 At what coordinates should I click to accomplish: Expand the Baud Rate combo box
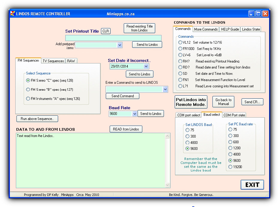click(135, 114)
